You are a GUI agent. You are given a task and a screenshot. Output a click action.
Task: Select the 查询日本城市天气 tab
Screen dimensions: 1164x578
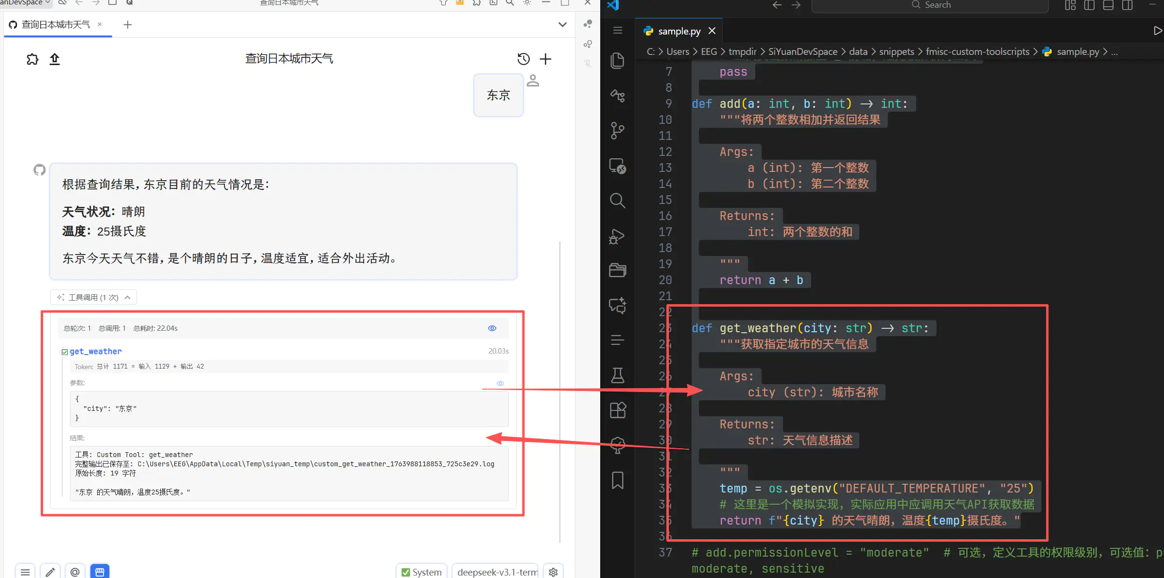pos(56,25)
